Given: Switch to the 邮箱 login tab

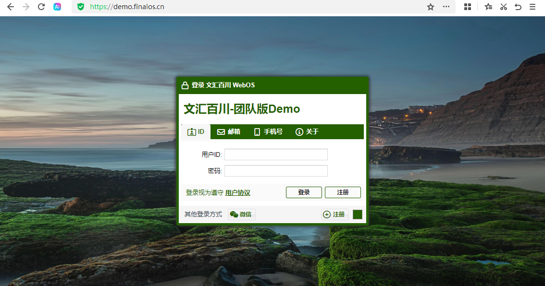Looking at the screenshot, I should tap(229, 132).
